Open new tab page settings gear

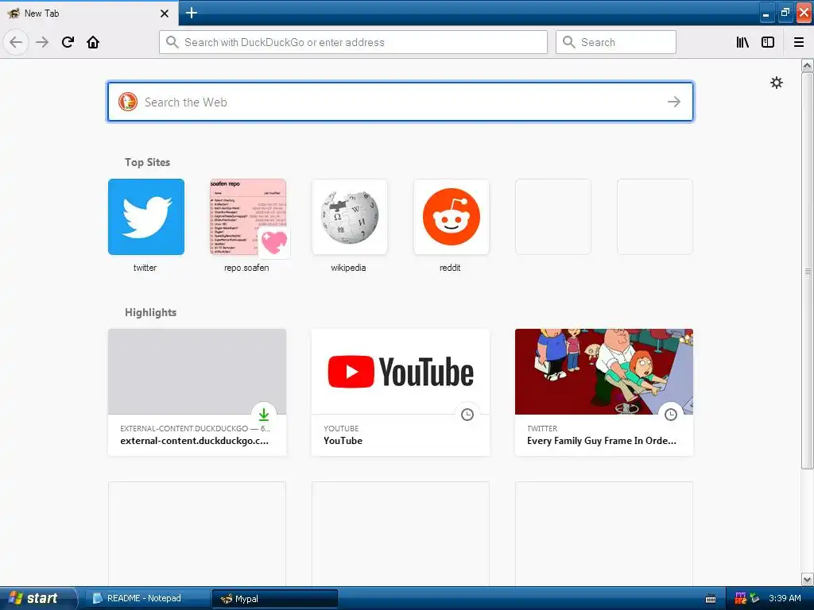pos(776,83)
